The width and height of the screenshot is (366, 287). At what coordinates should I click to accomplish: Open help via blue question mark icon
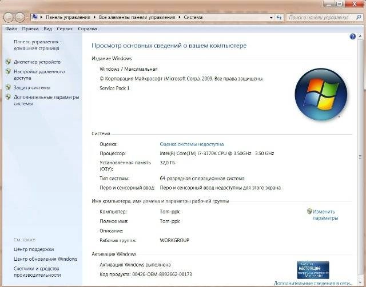353,37
